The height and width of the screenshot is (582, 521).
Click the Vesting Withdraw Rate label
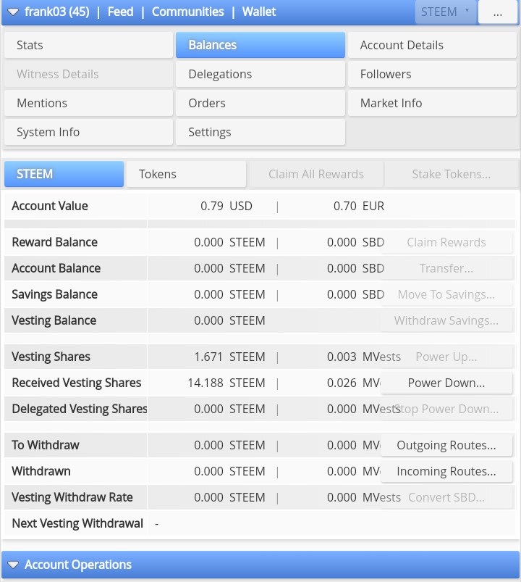(72, 497)
